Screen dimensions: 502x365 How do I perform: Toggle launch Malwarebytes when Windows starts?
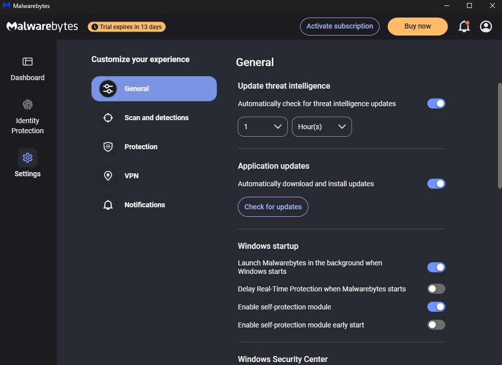click(x=436, y=267)
